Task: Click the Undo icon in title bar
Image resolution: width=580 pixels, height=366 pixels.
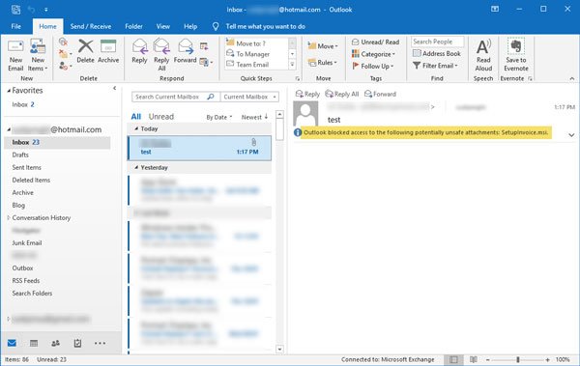Action: (x=32, y=10)
